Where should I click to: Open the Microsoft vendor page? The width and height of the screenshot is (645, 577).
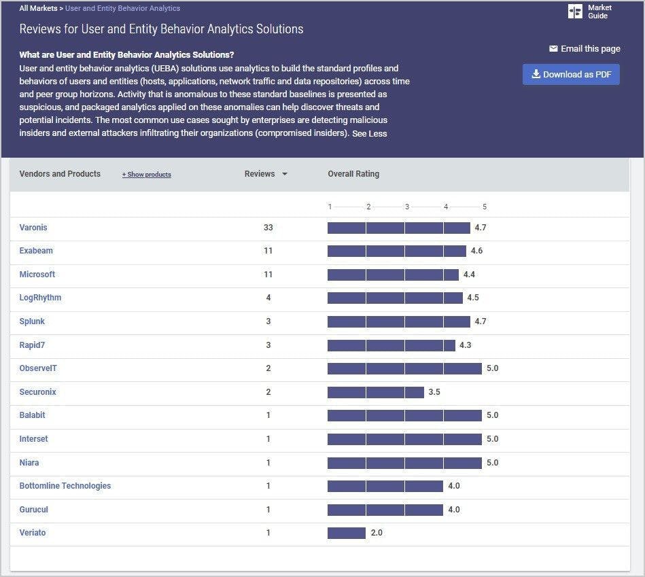[37, 275]
